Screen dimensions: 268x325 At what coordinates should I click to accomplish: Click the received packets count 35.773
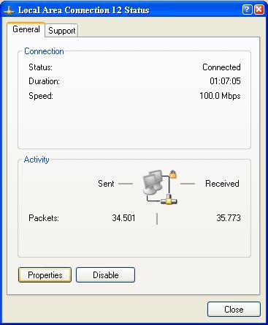pyautogui.click(x=229, y=217)
